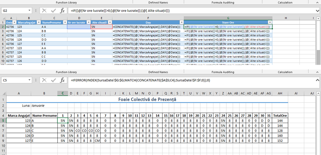
Task: Open the filter dropdown on the Stare Ore header
Action: click(270, 23)
